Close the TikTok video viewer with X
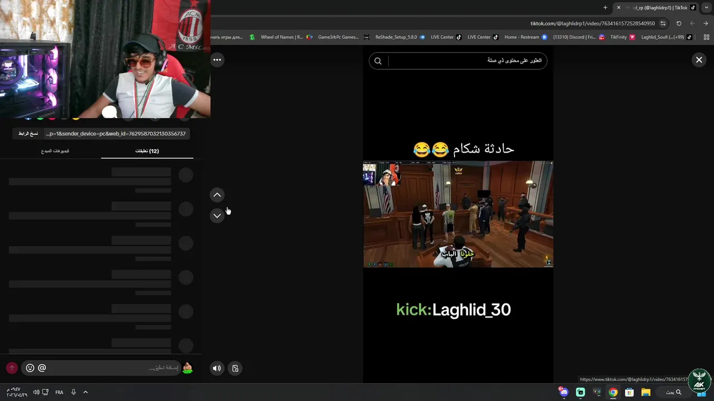Screen dimensions: 714x401 (x=699, y=60)
